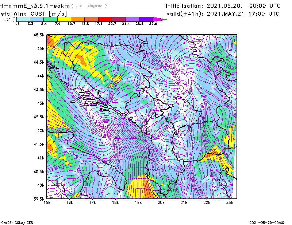The width and height of the screenshot is (292, 225).
Task: Click the '40.5N' latitude label
Action: pyautogui.click(x=39, y=171)
